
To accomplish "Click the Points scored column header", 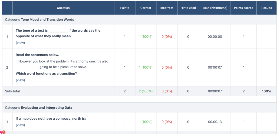I will (243, 8).
